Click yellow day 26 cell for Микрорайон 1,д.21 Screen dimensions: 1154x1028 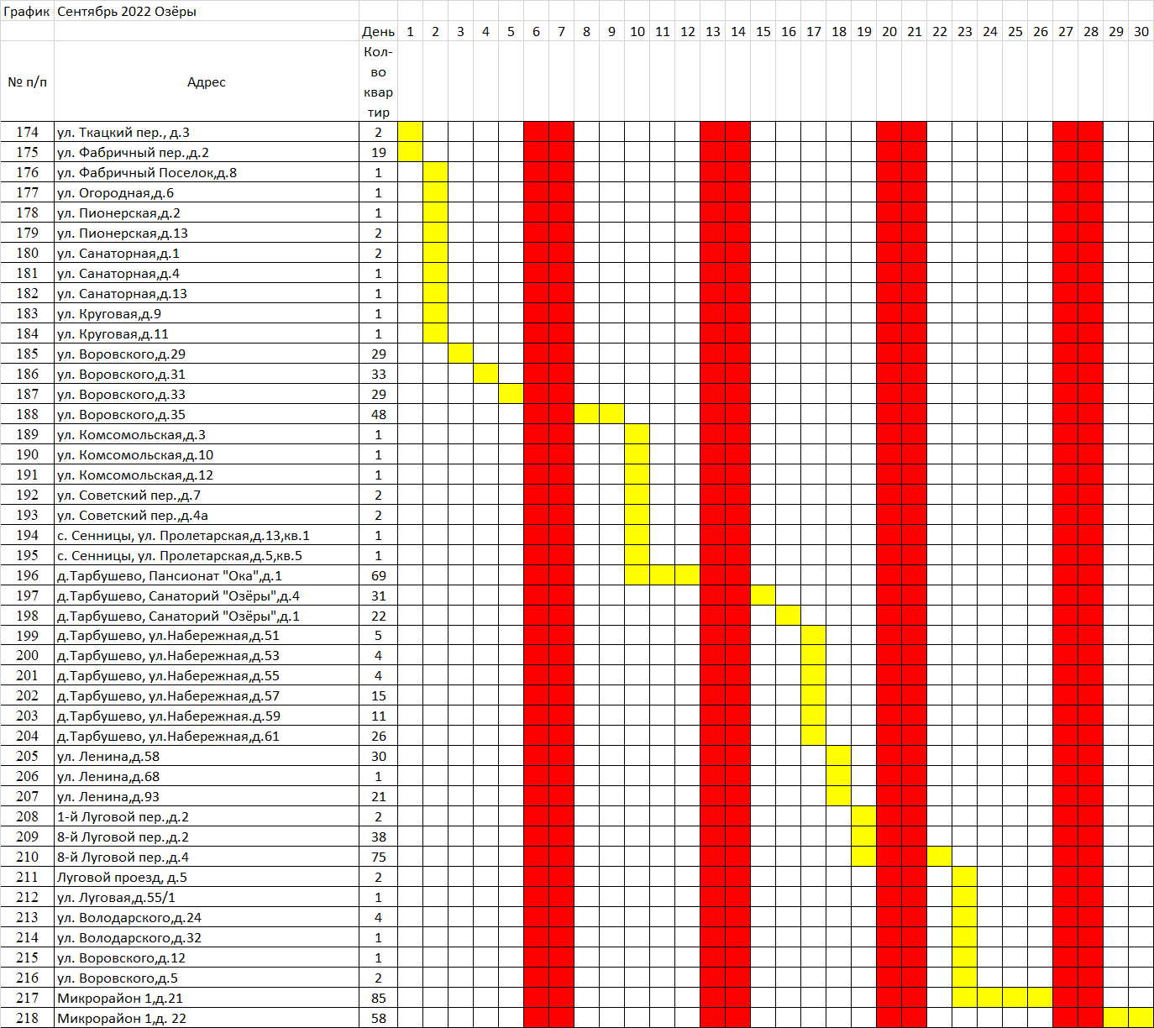point(1040,998)
